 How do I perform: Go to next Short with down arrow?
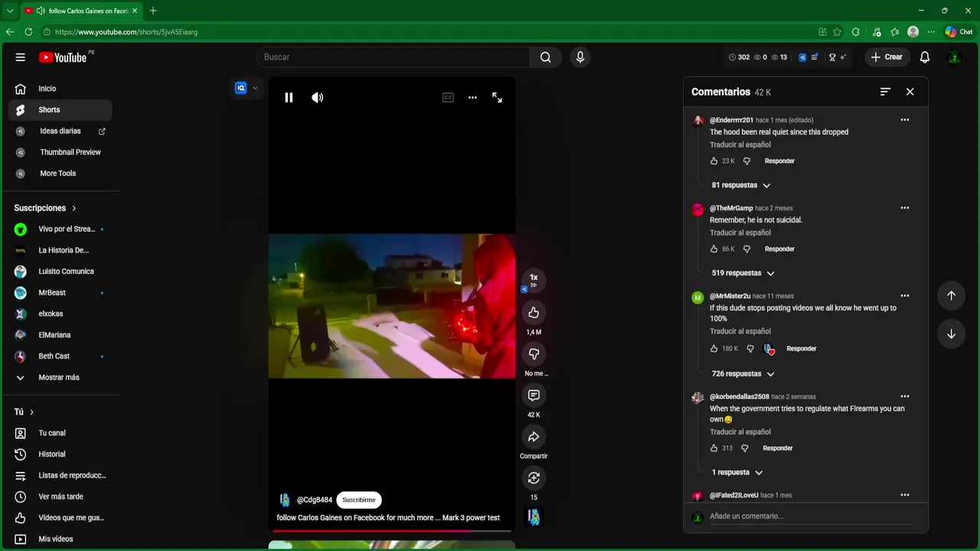click(951, 334)
